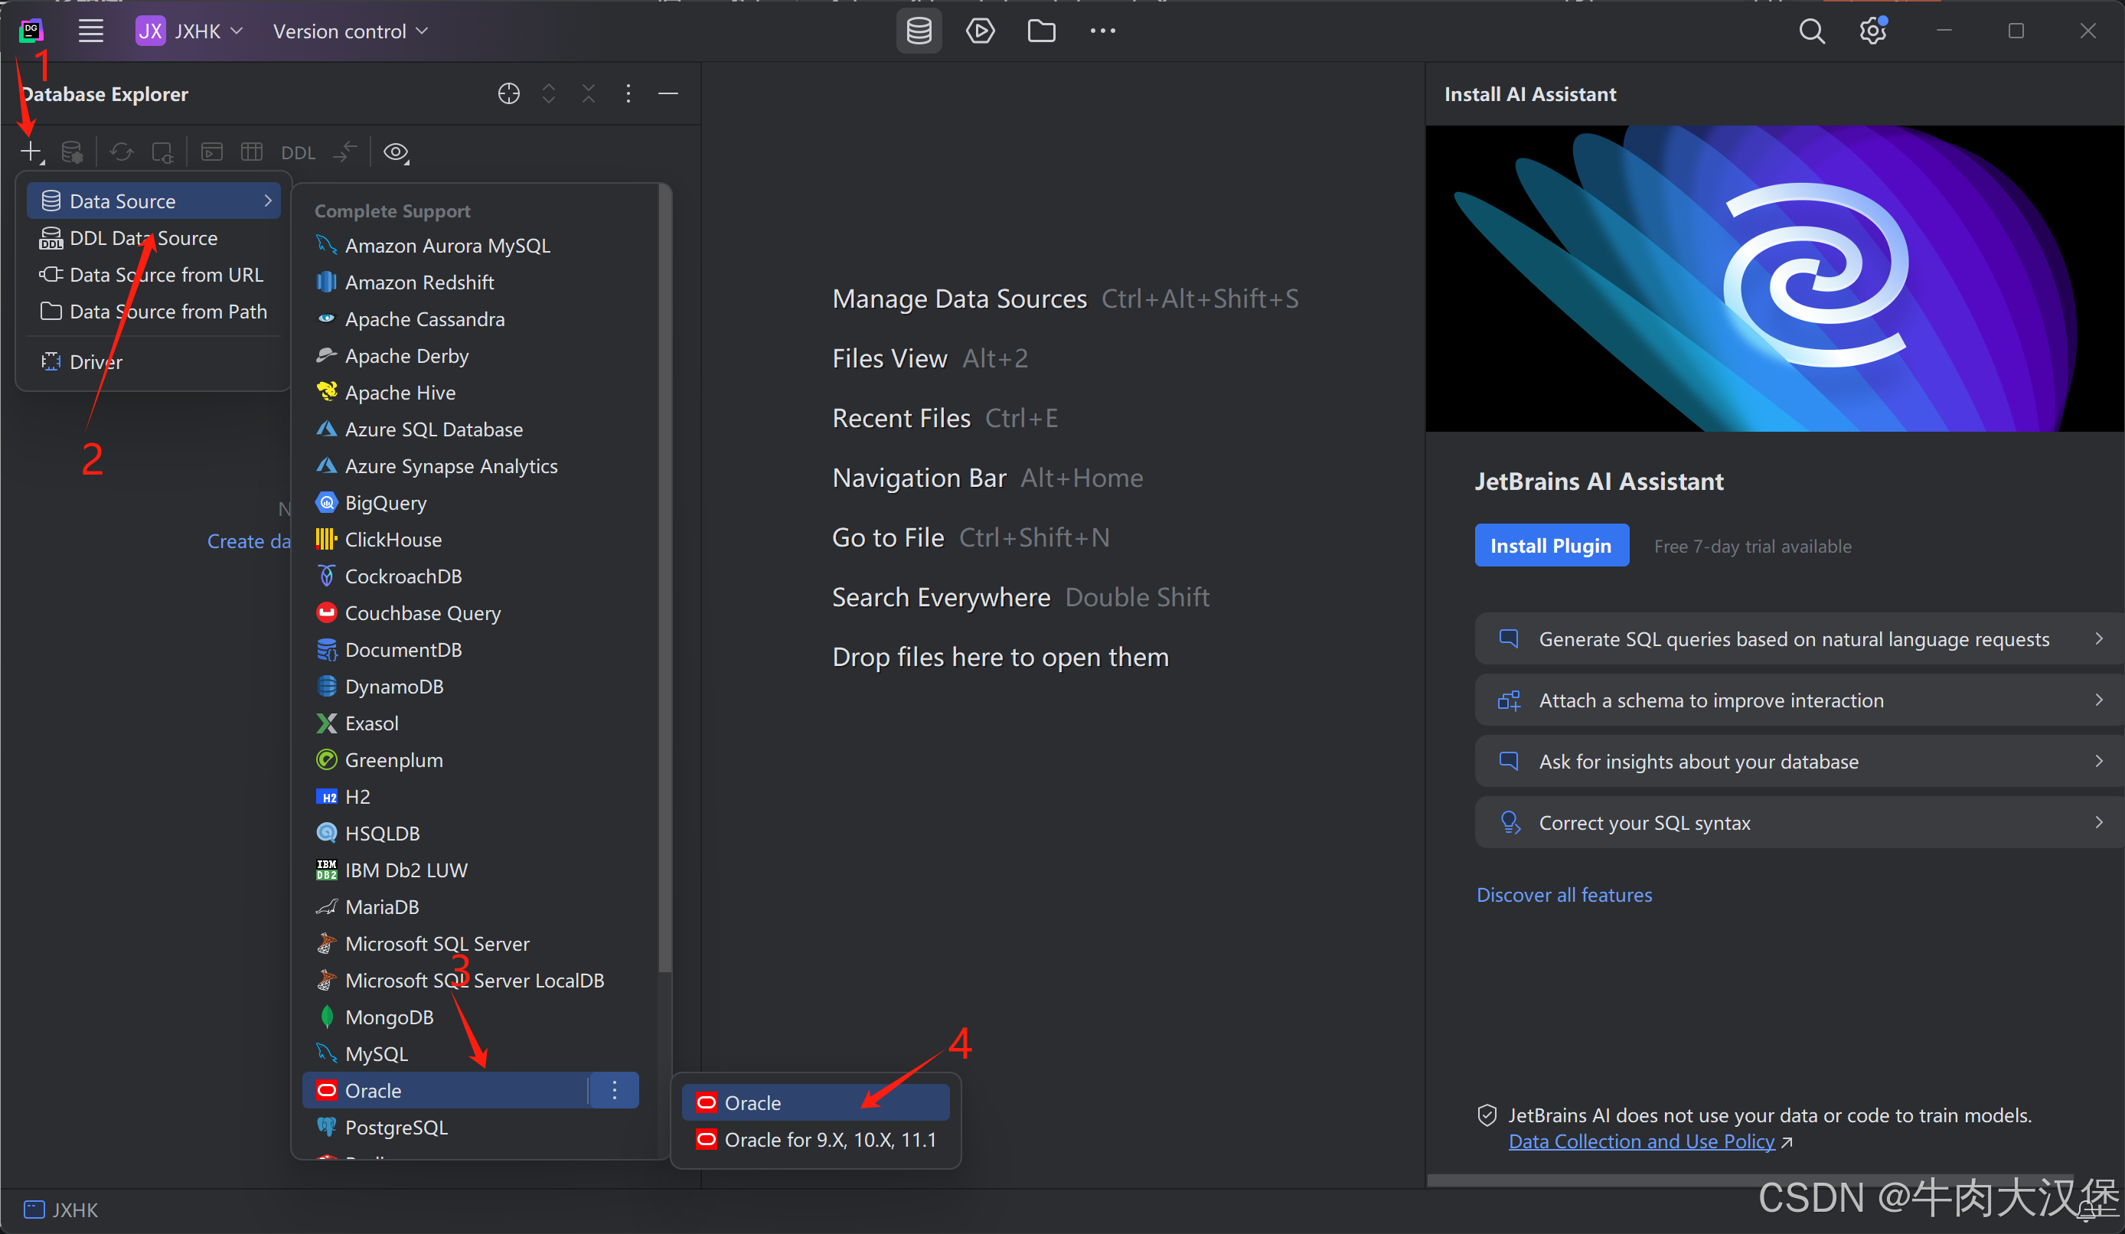This screenshot has width=2125, height=1234.
Task: Open Discover all features link
Action: [1564, 895]
